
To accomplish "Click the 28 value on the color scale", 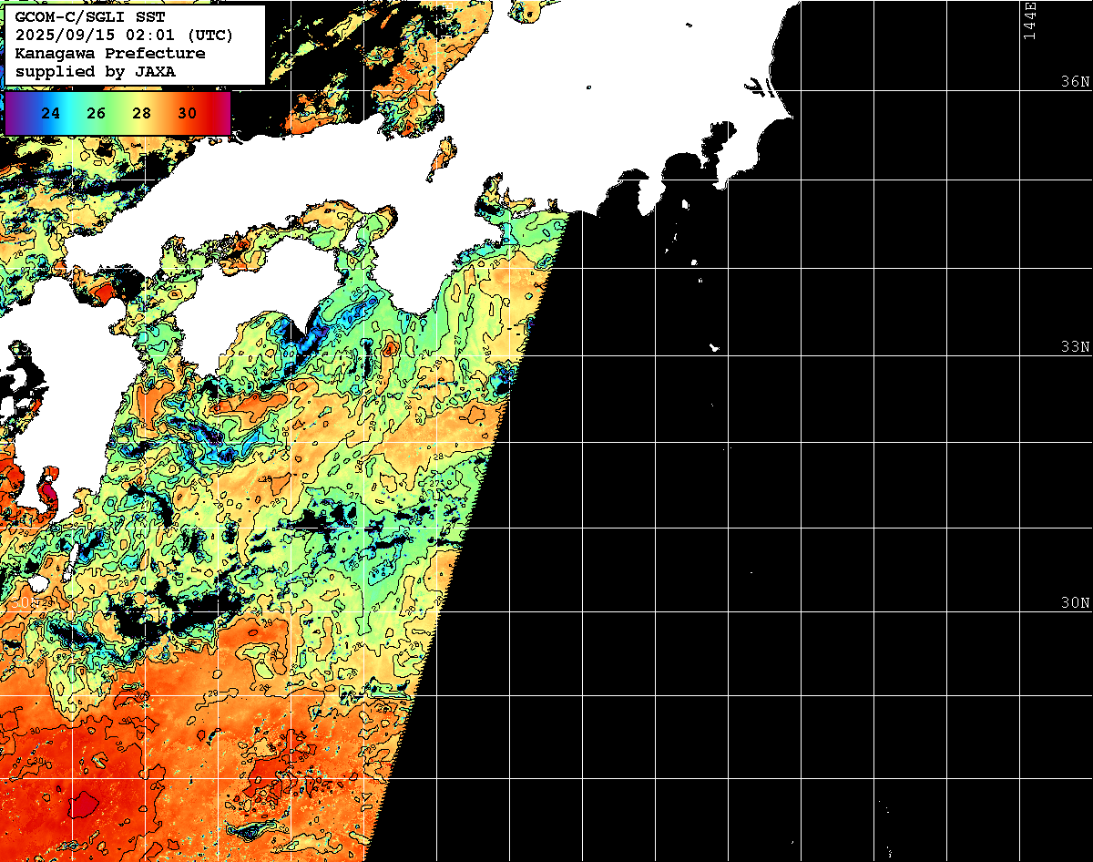I will (142, 114).
